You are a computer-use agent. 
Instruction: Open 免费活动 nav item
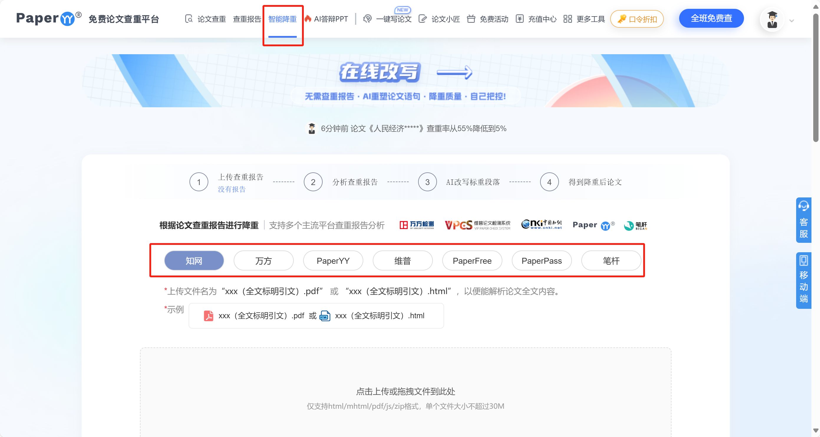click(494, 19)
